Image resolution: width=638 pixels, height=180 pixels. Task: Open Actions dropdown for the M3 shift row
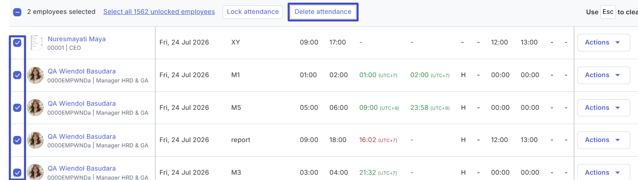tap(604, 172)
